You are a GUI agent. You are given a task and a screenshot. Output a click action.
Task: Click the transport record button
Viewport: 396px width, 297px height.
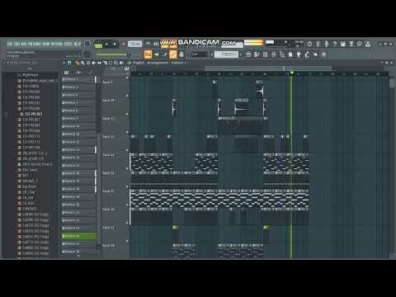point(123,44)
